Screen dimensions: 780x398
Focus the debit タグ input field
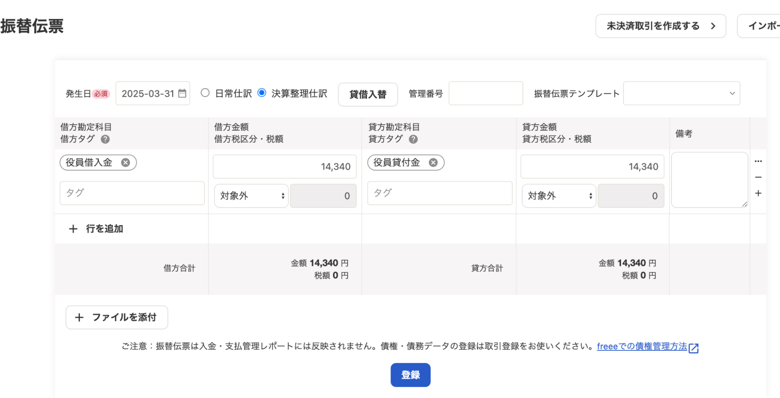point(132,193)
